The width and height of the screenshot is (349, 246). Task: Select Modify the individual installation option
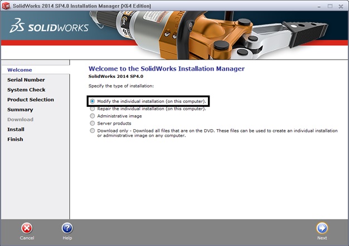pos(93,101)
